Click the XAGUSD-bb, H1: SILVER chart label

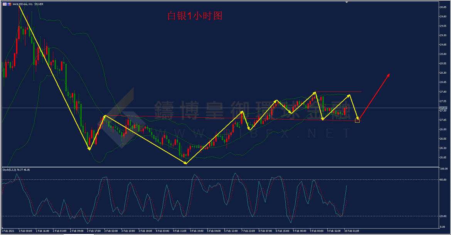pyautogui.click(x=28, y=4)
